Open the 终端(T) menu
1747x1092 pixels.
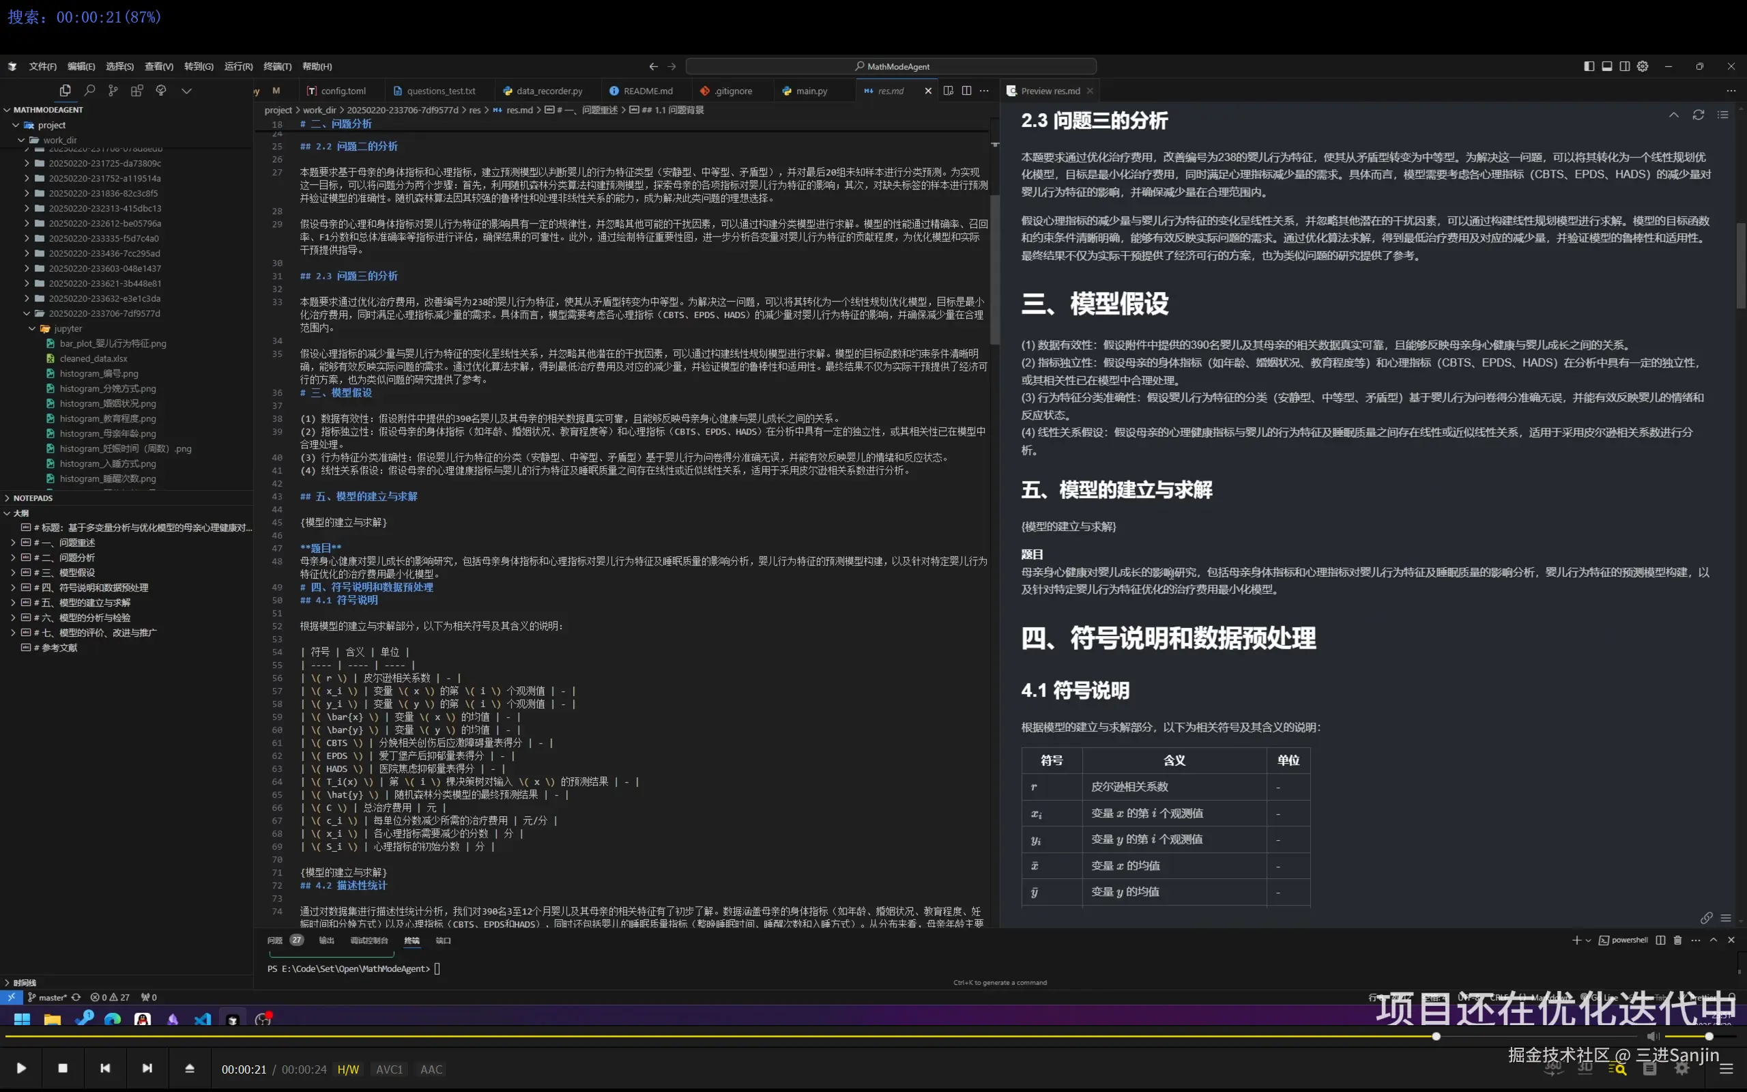(x=277, y=66)
